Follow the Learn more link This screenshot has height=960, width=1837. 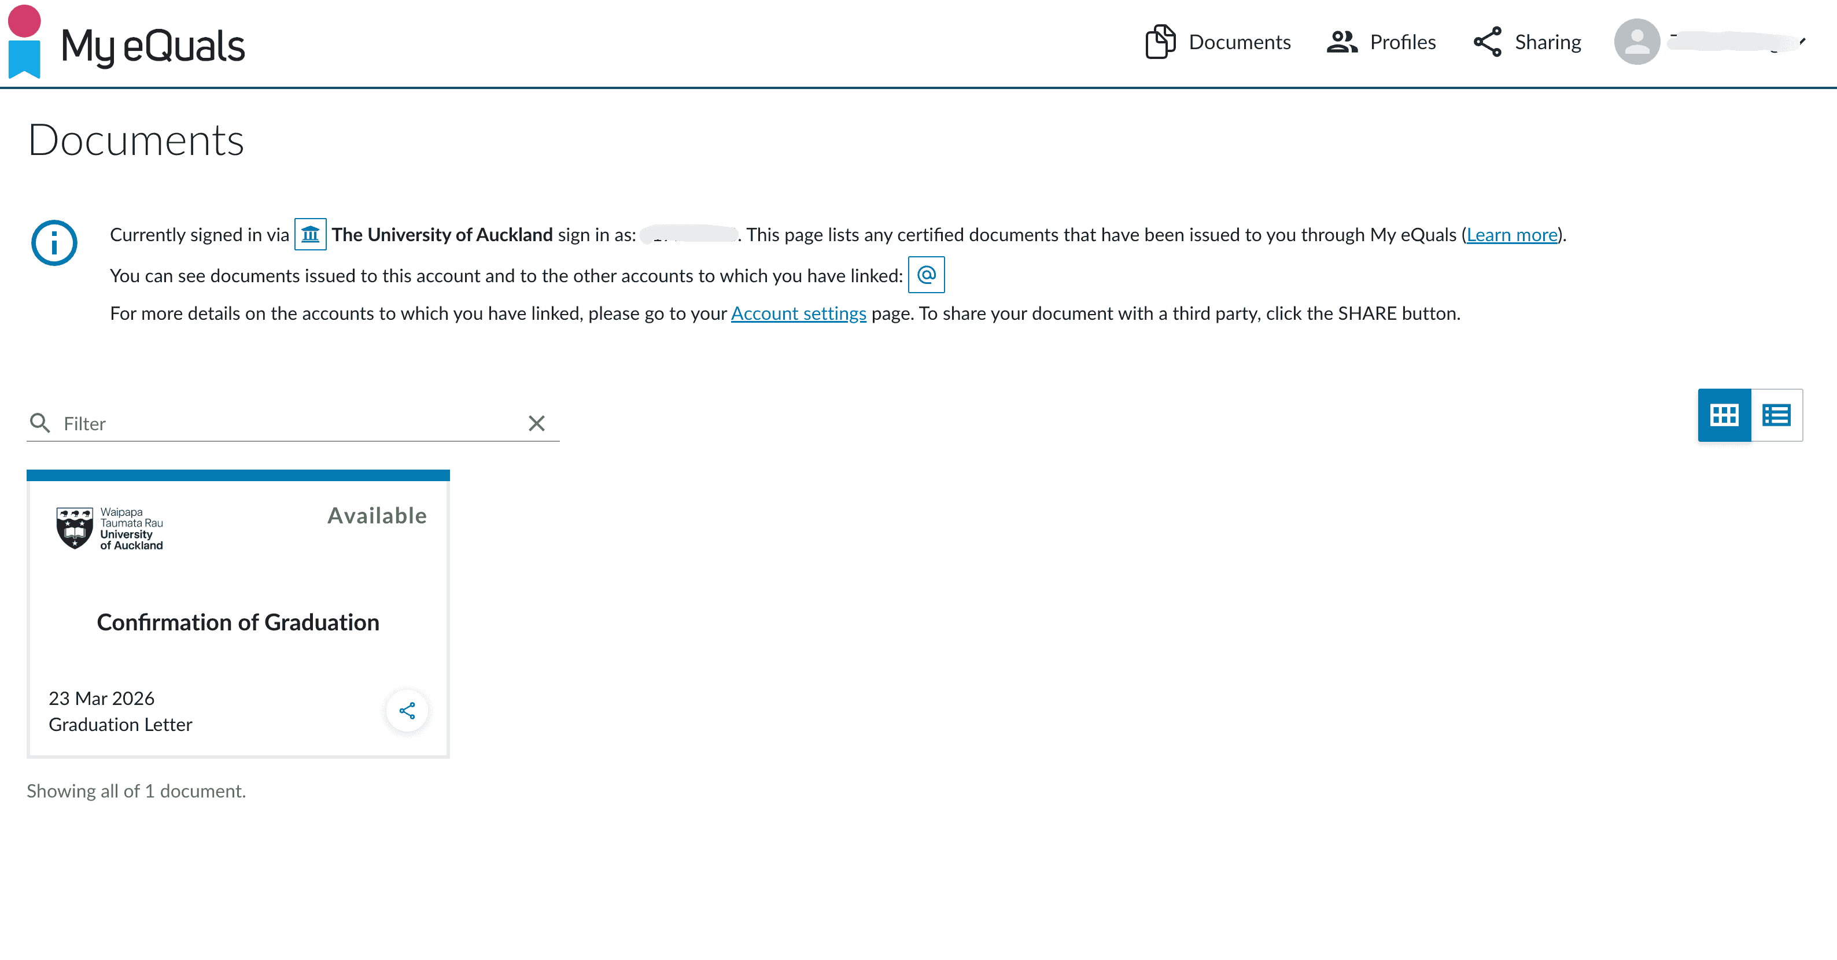1511,235
